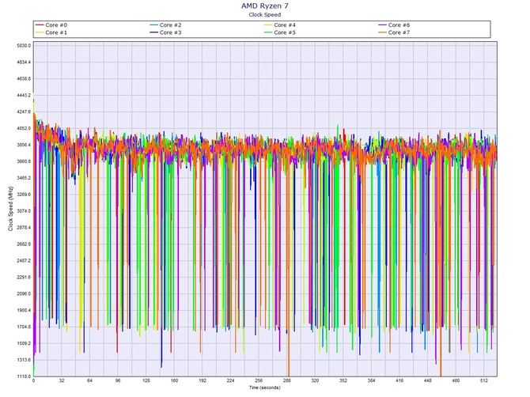
Task: Click the 256 tick on time axis
Action: pos(259,380)
